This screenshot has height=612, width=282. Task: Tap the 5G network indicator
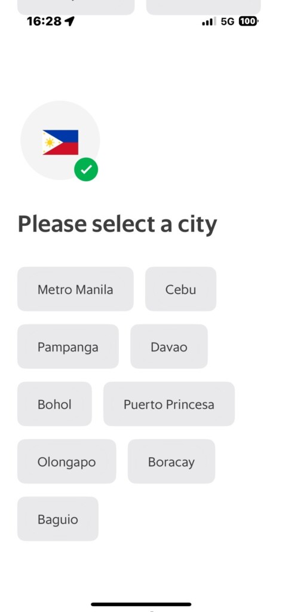click(228, 22)
